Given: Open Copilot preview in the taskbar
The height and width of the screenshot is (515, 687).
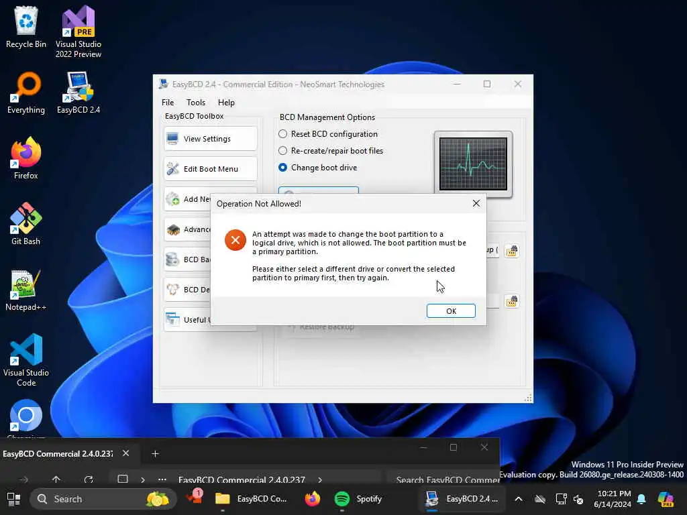Looking at the screenshot, I should [666, 499].
